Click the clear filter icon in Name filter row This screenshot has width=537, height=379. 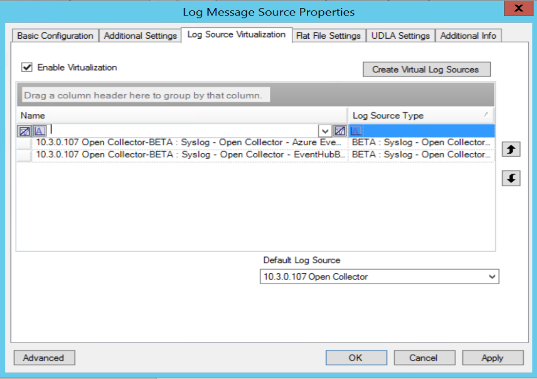(x=24, y=131)
